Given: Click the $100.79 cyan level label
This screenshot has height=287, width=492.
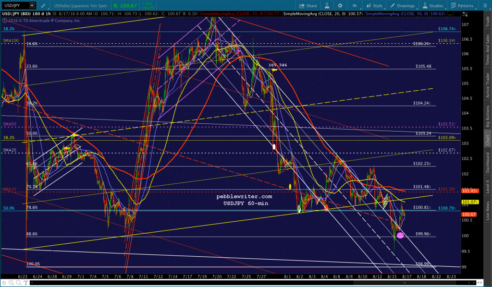Looking at the screenshot, I should [x=447, y=208].
